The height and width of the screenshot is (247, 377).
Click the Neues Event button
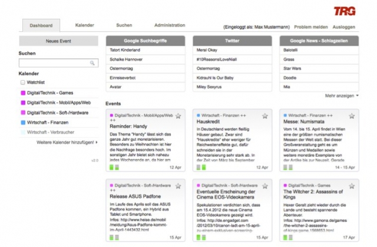pos(58,41)
